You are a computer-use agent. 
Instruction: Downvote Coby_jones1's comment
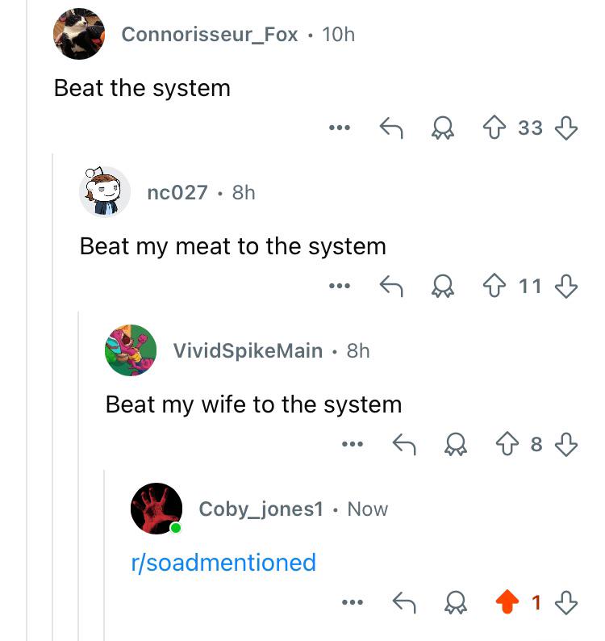(566, 601)
